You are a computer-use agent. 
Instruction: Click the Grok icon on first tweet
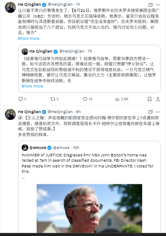[151, 5]
